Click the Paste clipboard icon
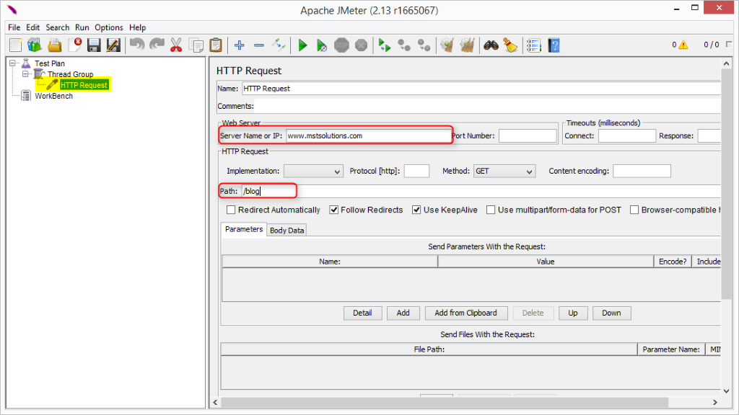The width and height of the screenshot is (739, 415). tap(215, 45)
